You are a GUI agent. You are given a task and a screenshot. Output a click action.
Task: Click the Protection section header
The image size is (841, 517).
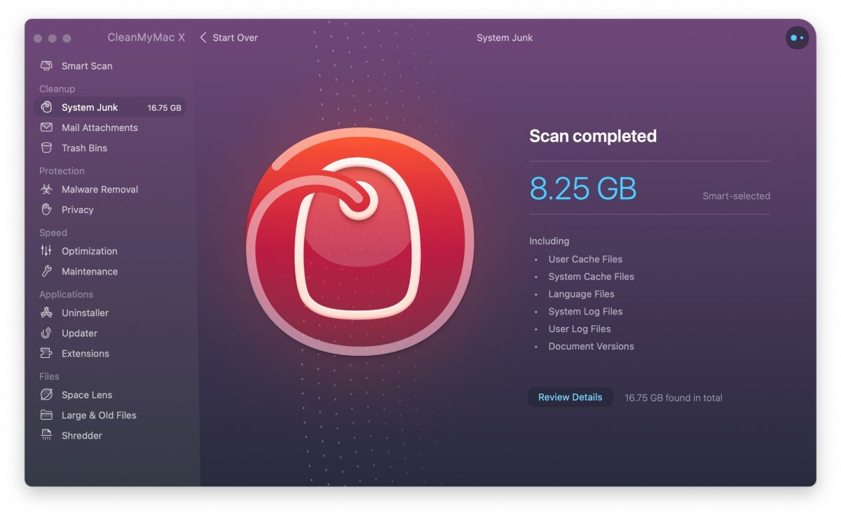point(62,171)
